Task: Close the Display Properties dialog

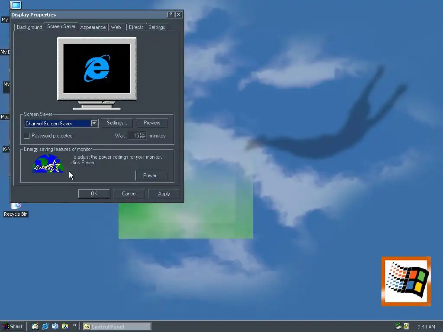Action: [179, 15]
